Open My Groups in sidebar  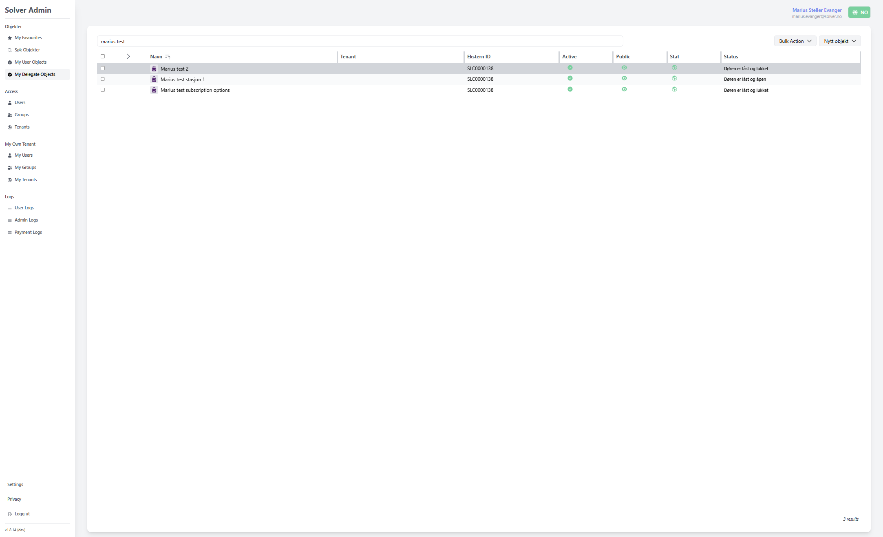point(25,168)
